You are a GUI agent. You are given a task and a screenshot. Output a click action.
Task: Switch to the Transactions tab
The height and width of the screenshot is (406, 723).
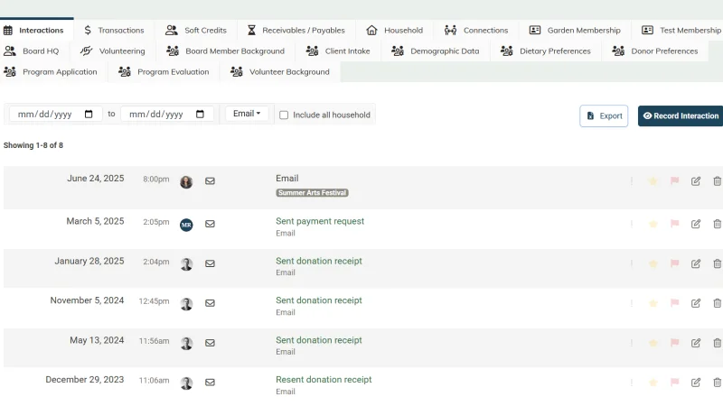(x=114, y=31)
